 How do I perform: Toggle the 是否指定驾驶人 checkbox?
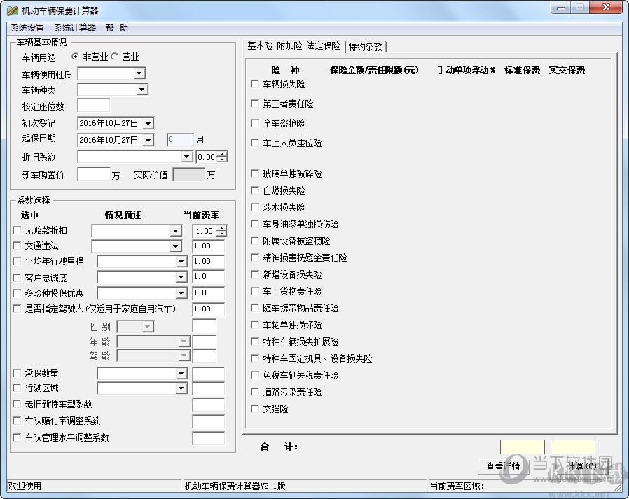coord(17,309)
